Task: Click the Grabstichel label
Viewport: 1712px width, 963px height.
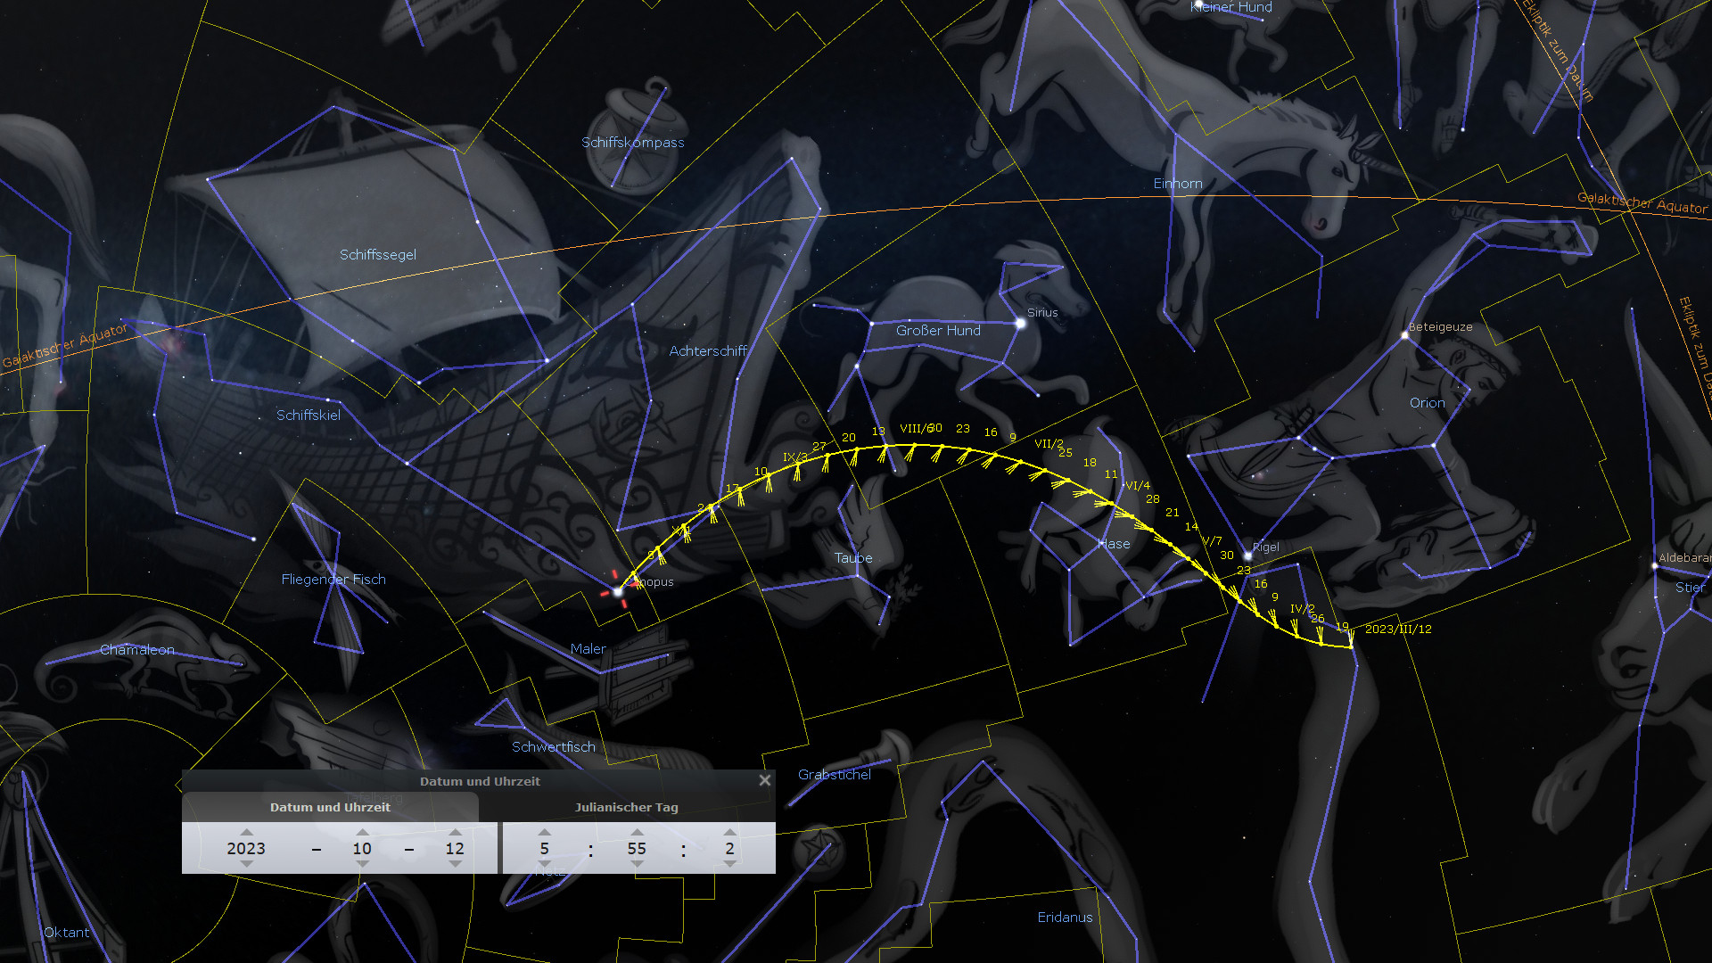Action: (x=835, y=775)
